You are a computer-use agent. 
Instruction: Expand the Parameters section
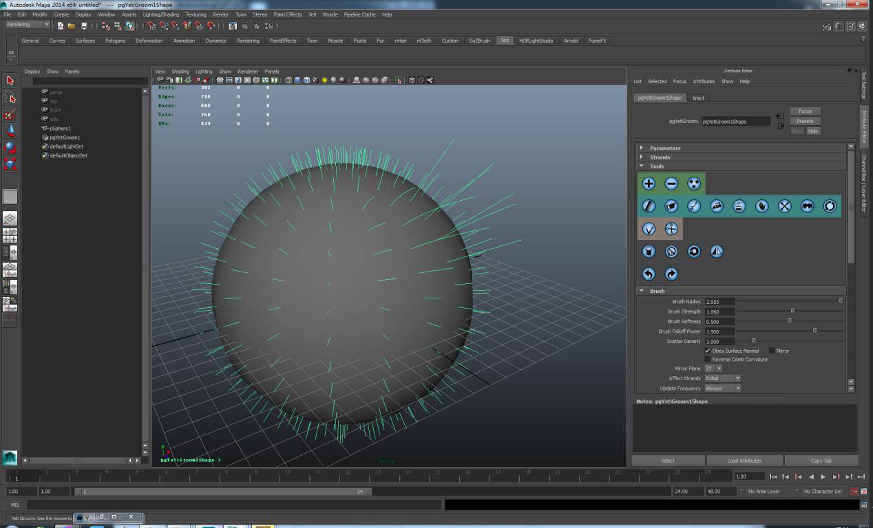[x=664, y=148]
